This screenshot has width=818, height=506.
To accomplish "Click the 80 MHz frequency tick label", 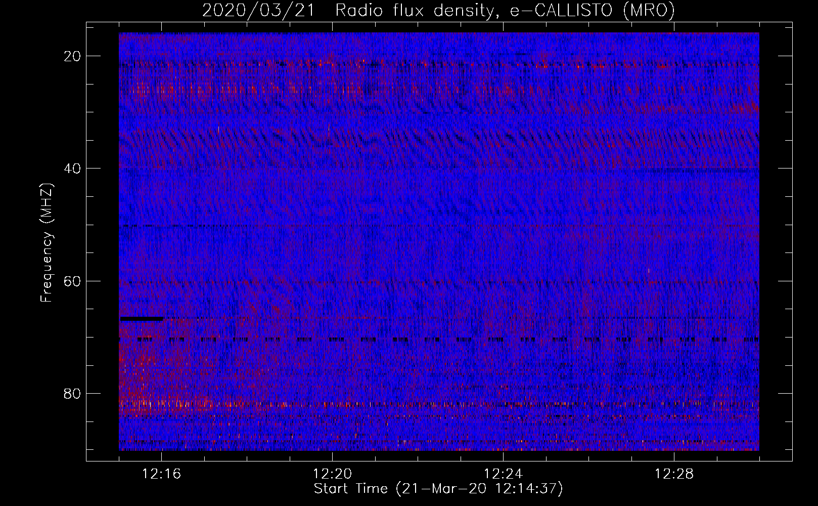I will click(x=72, y=393).
